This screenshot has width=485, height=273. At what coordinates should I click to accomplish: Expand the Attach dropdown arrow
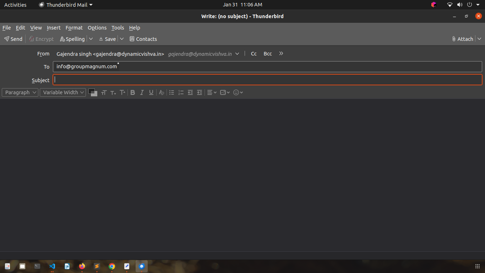click(479, 39)
